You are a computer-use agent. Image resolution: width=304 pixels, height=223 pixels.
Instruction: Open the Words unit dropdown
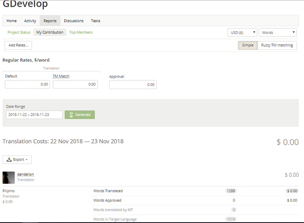click(x=277, y=32)
